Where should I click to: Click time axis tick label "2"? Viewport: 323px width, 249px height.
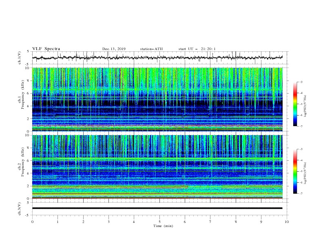click(83, 222)
